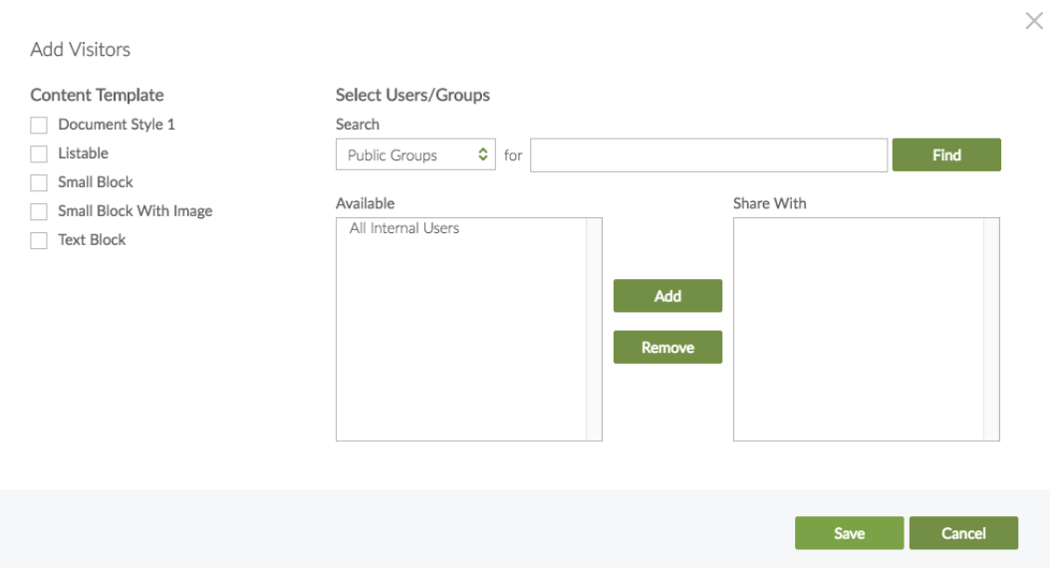Click inside the Share With list box
Image resolution: width=1050 pixels, height=568 pixels.
coord(858,329)
